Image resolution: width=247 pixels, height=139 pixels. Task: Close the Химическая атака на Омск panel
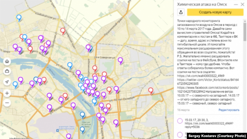pyautogui.click(x=242, y=5)
